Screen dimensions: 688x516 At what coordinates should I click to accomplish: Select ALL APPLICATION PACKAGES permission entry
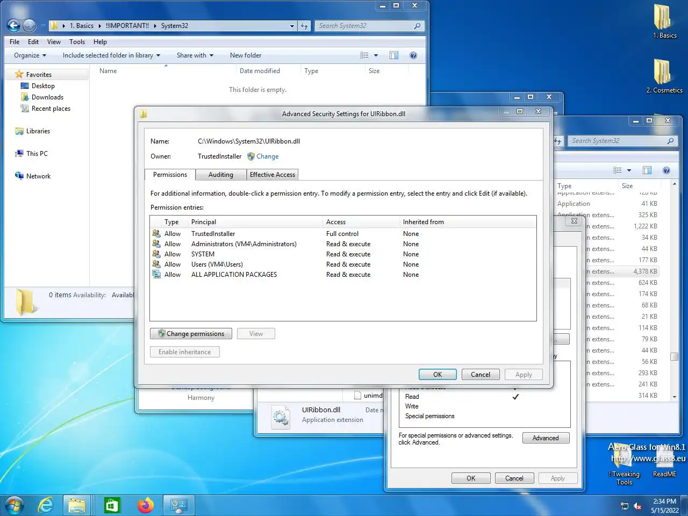(343, 275)
